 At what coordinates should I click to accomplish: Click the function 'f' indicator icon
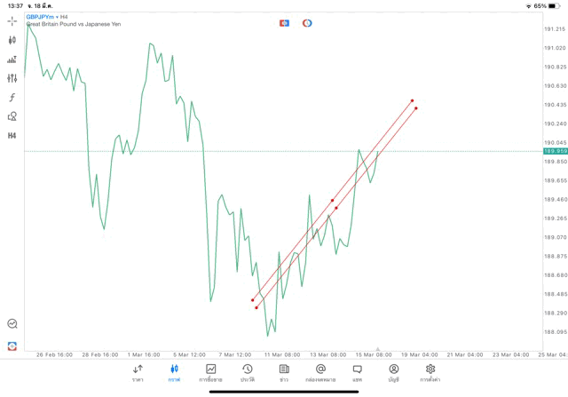12,97
